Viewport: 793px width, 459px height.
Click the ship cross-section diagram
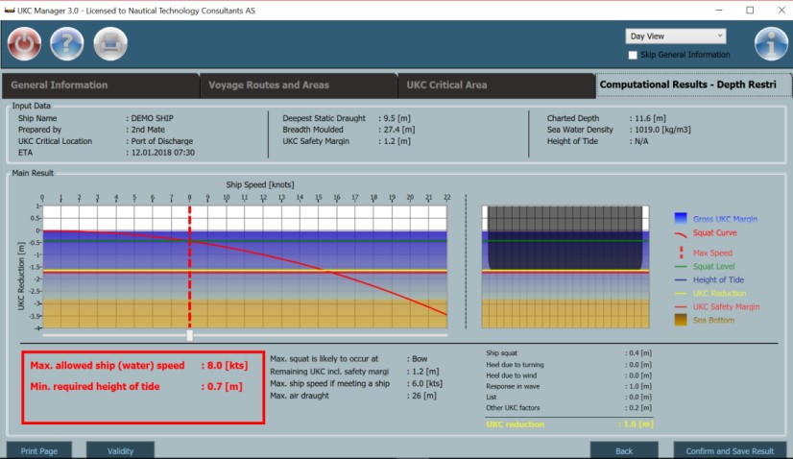(x=565, y=267)
